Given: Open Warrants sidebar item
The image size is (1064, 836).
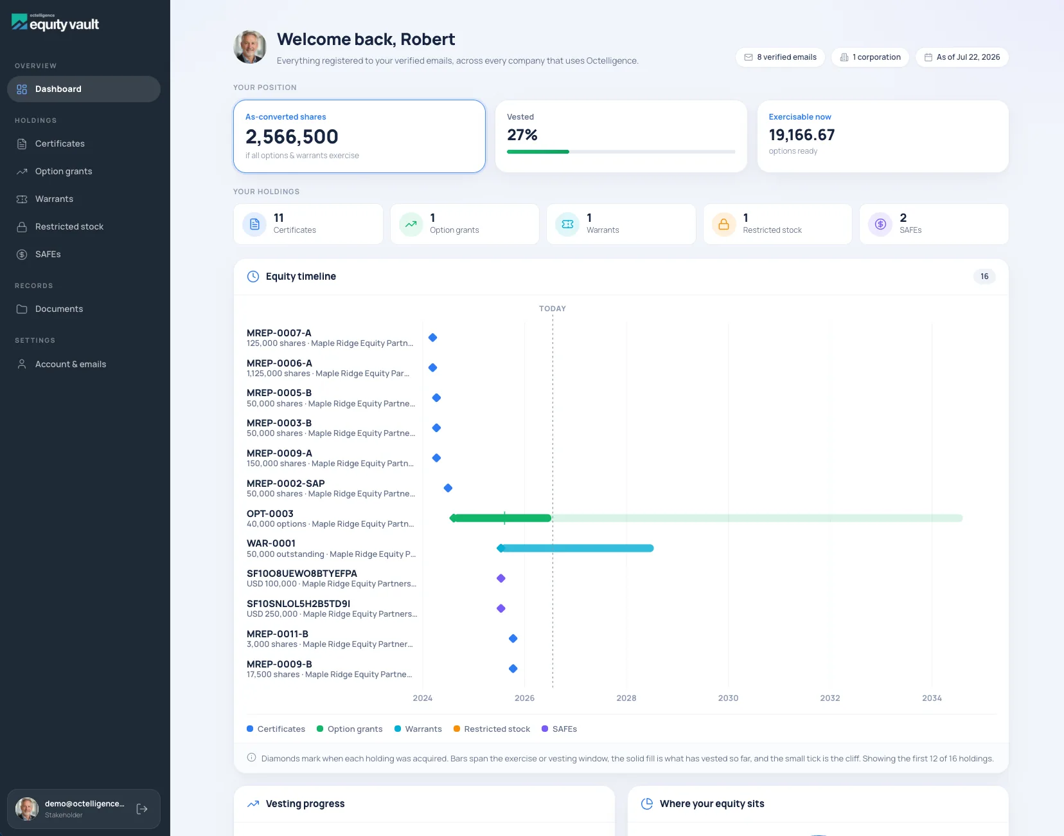Looking at the screenshot, I should click(84, 199).
